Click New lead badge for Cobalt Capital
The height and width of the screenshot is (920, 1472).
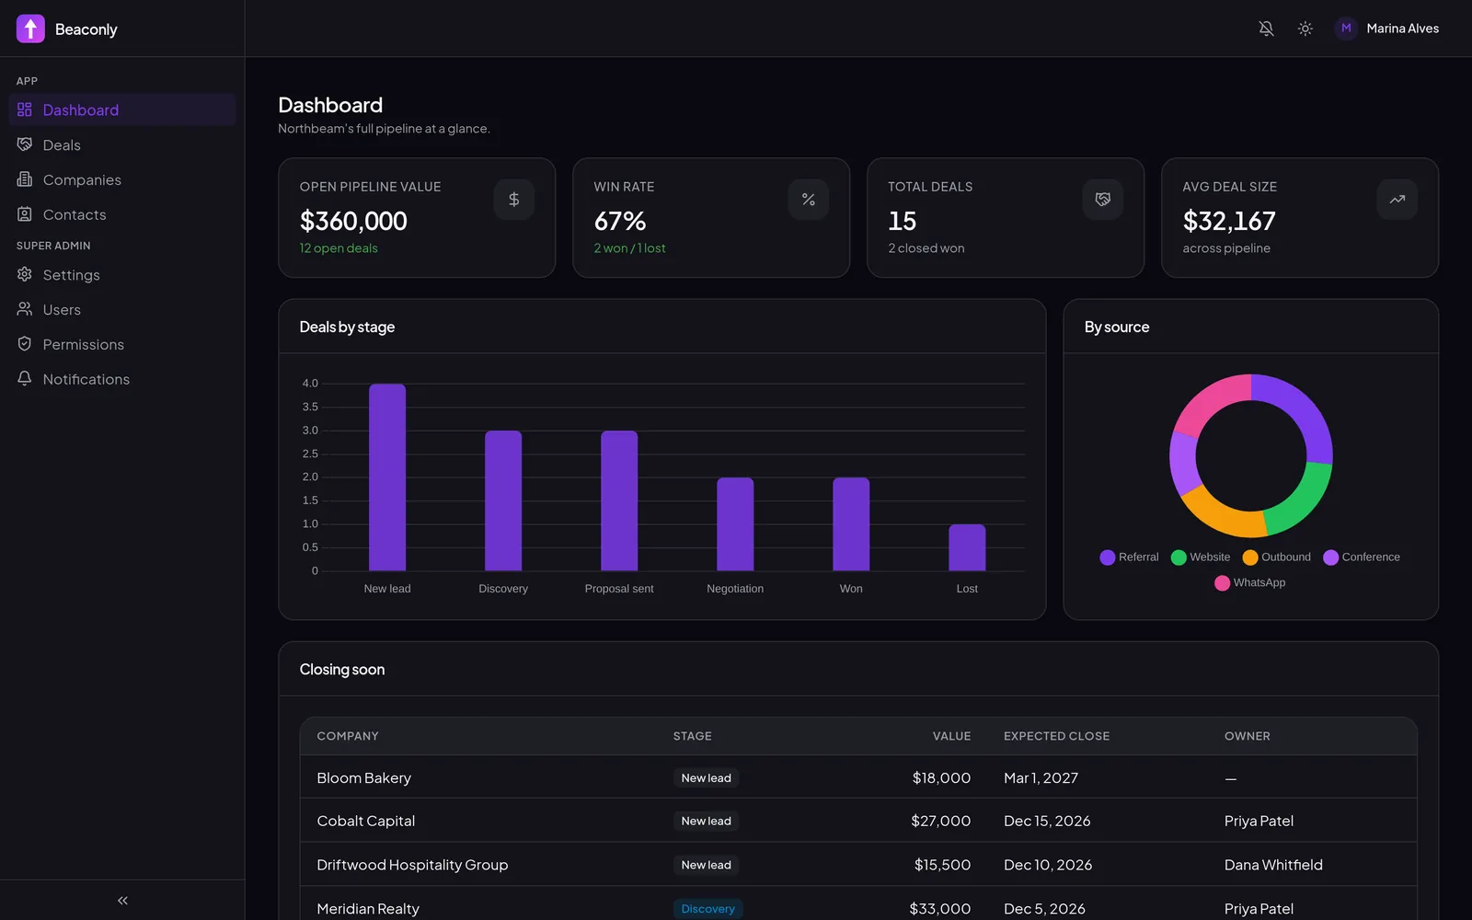(707, 821)
